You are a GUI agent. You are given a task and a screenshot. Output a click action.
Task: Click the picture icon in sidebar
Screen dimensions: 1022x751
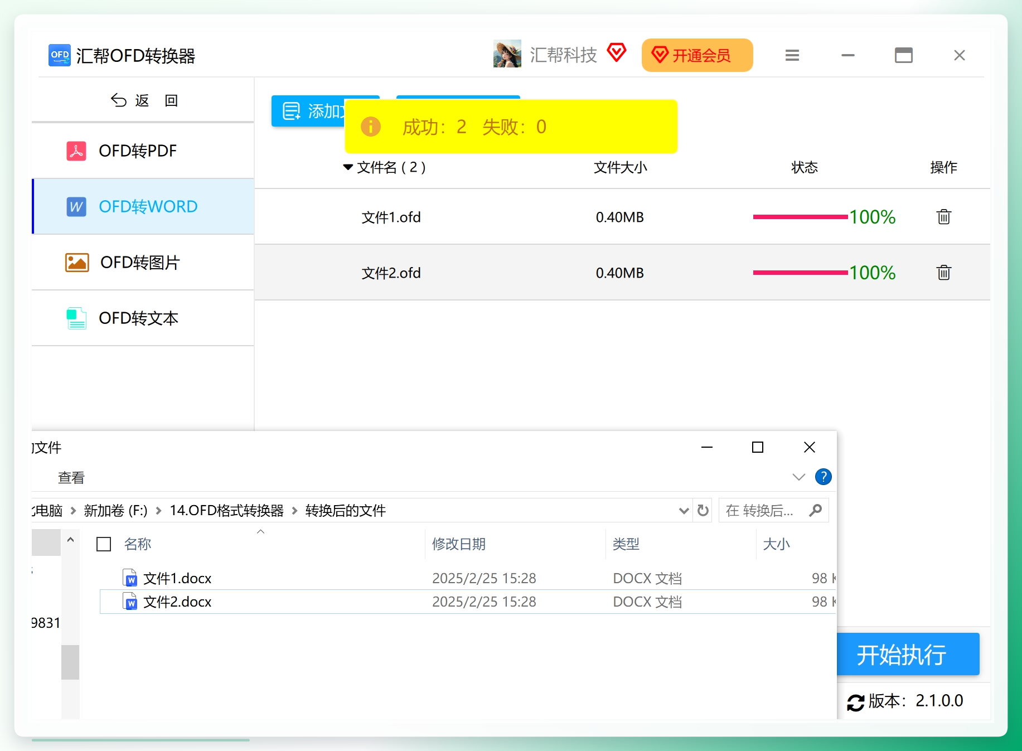[x=77, y=262]
